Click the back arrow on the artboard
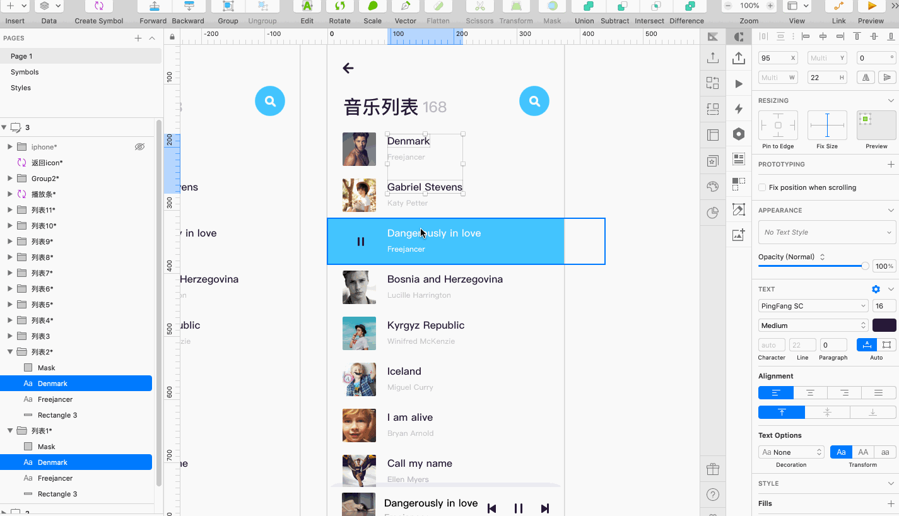899x516 pixels. pos(348,68)
